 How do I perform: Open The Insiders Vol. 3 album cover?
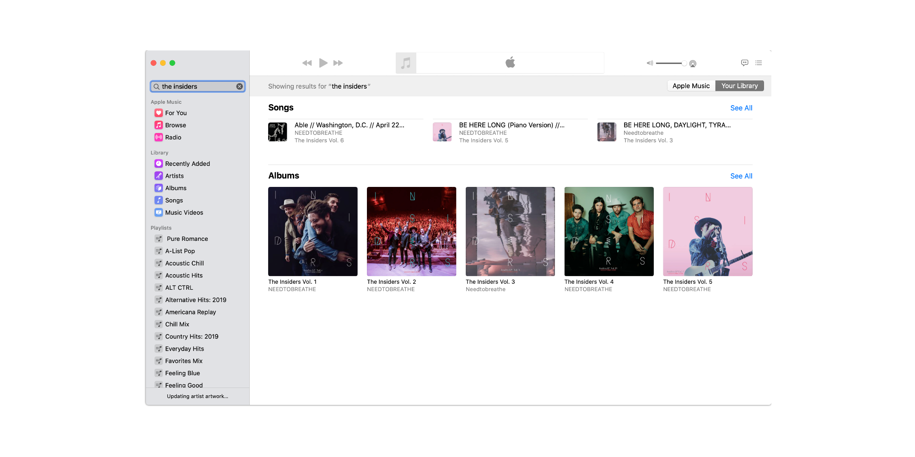click(510, 231)
